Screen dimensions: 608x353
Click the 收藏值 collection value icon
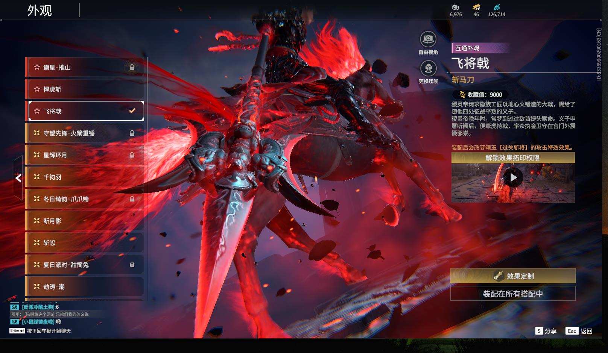click(x=462, y=95)
